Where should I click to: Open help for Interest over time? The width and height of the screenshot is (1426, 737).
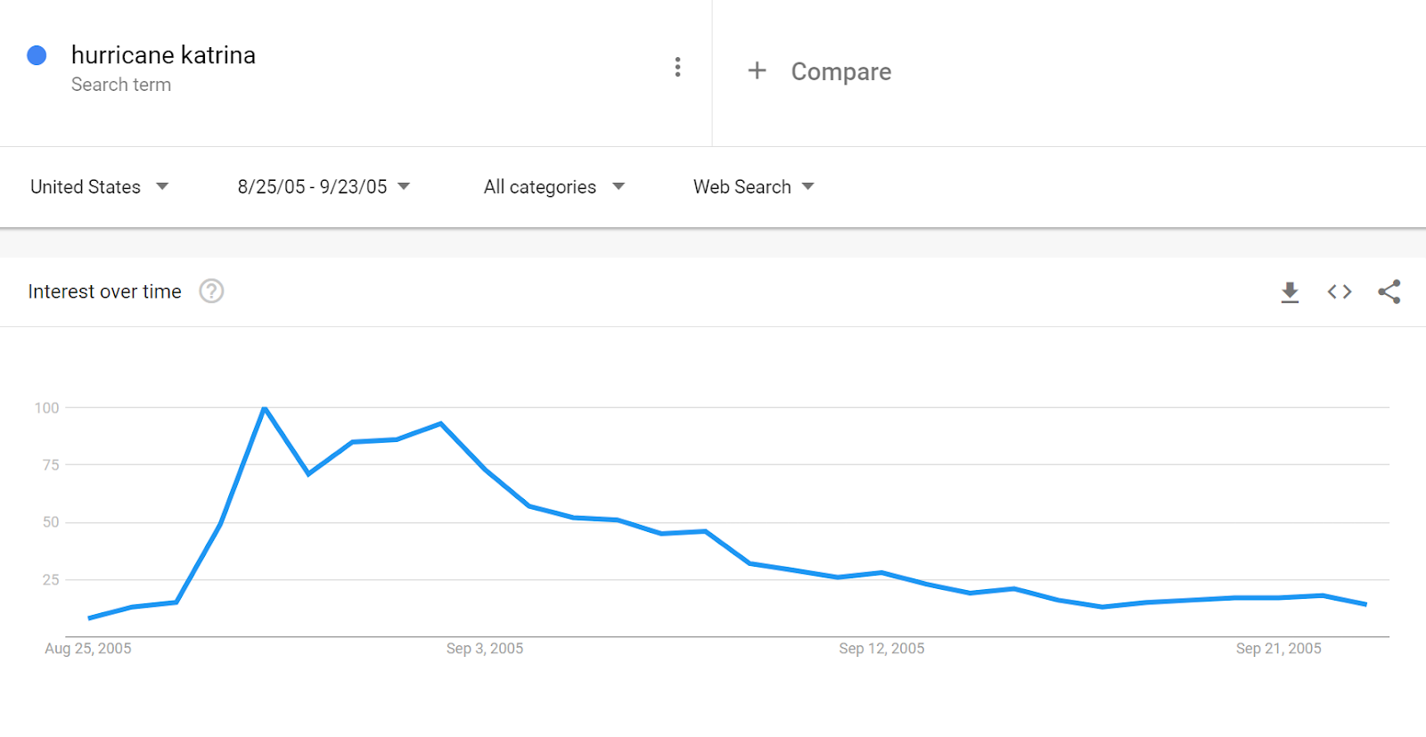pyautogui.click(x=211, y=291)
